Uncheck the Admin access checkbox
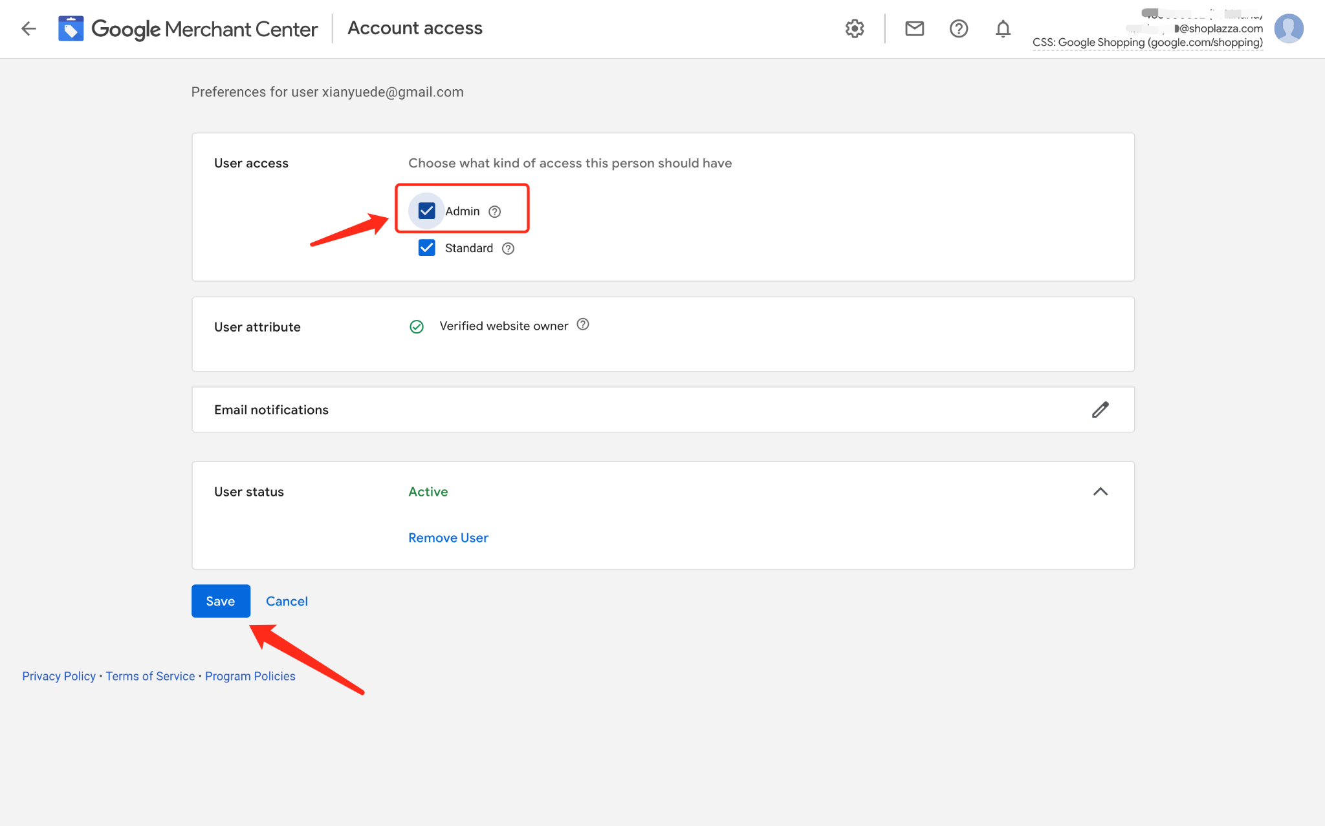1325x826 pixels. (x=426, y=211)
